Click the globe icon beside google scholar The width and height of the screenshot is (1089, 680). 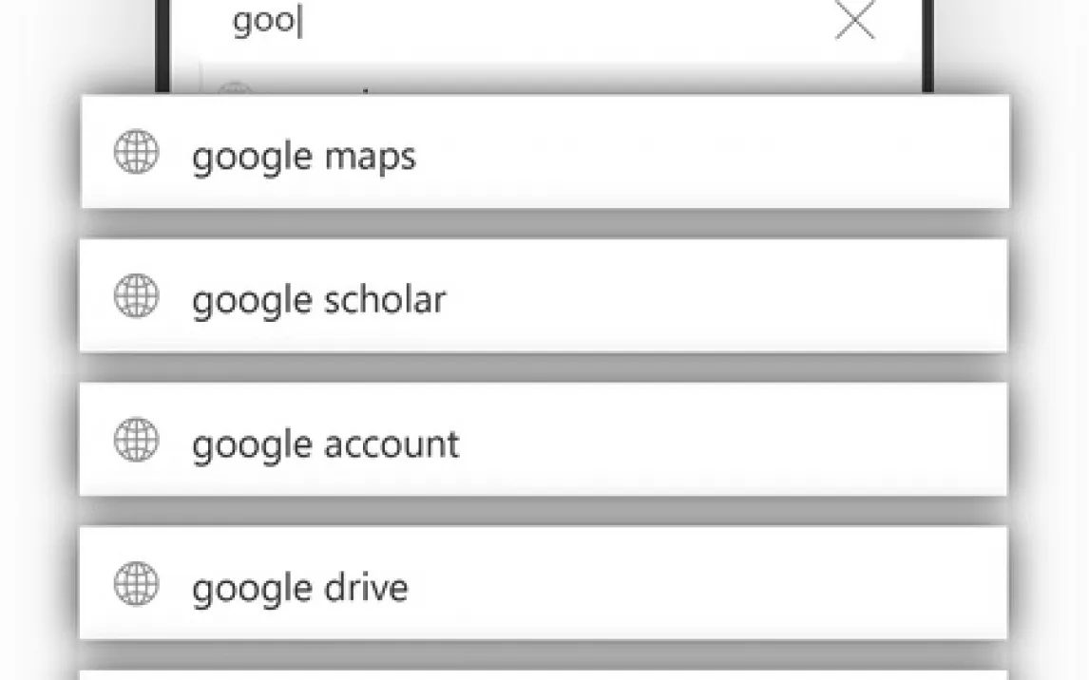click(137, 295)
